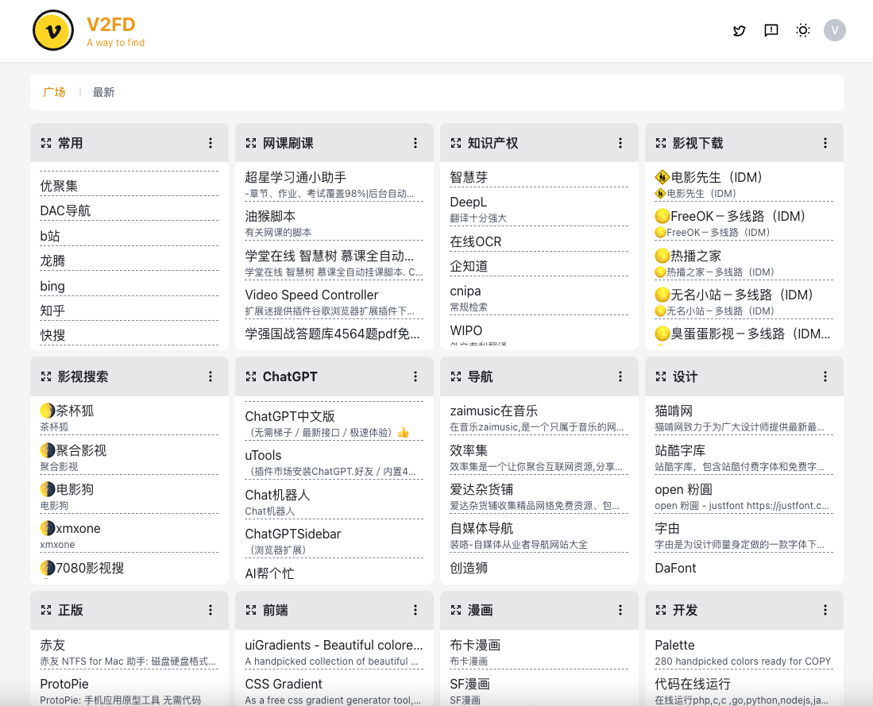Open the DAC导航 link
The width and height of the screenshot is (873, 706).
point(65,211)
